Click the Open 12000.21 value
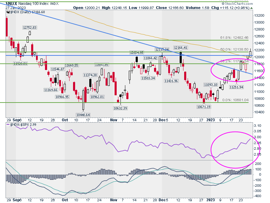 click(x=87, y=8)
